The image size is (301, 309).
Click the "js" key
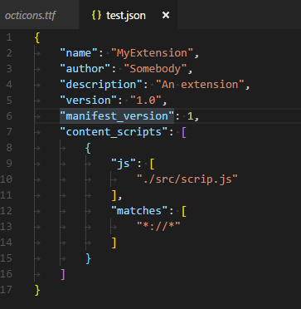[124, 164]
